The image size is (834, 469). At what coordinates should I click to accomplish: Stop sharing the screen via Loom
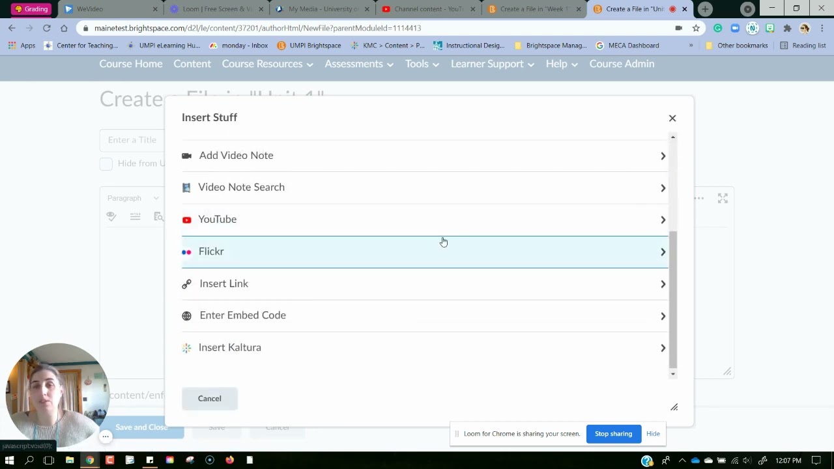point(613,434)
